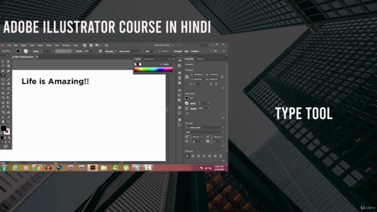Select the Shaper tool
377x212 pixels.
point(3,84)
